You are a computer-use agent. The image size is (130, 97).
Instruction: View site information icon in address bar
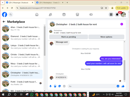click(x=17, y=8)
